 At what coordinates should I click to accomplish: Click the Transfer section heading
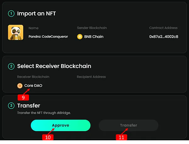click(x=28, y=106)
